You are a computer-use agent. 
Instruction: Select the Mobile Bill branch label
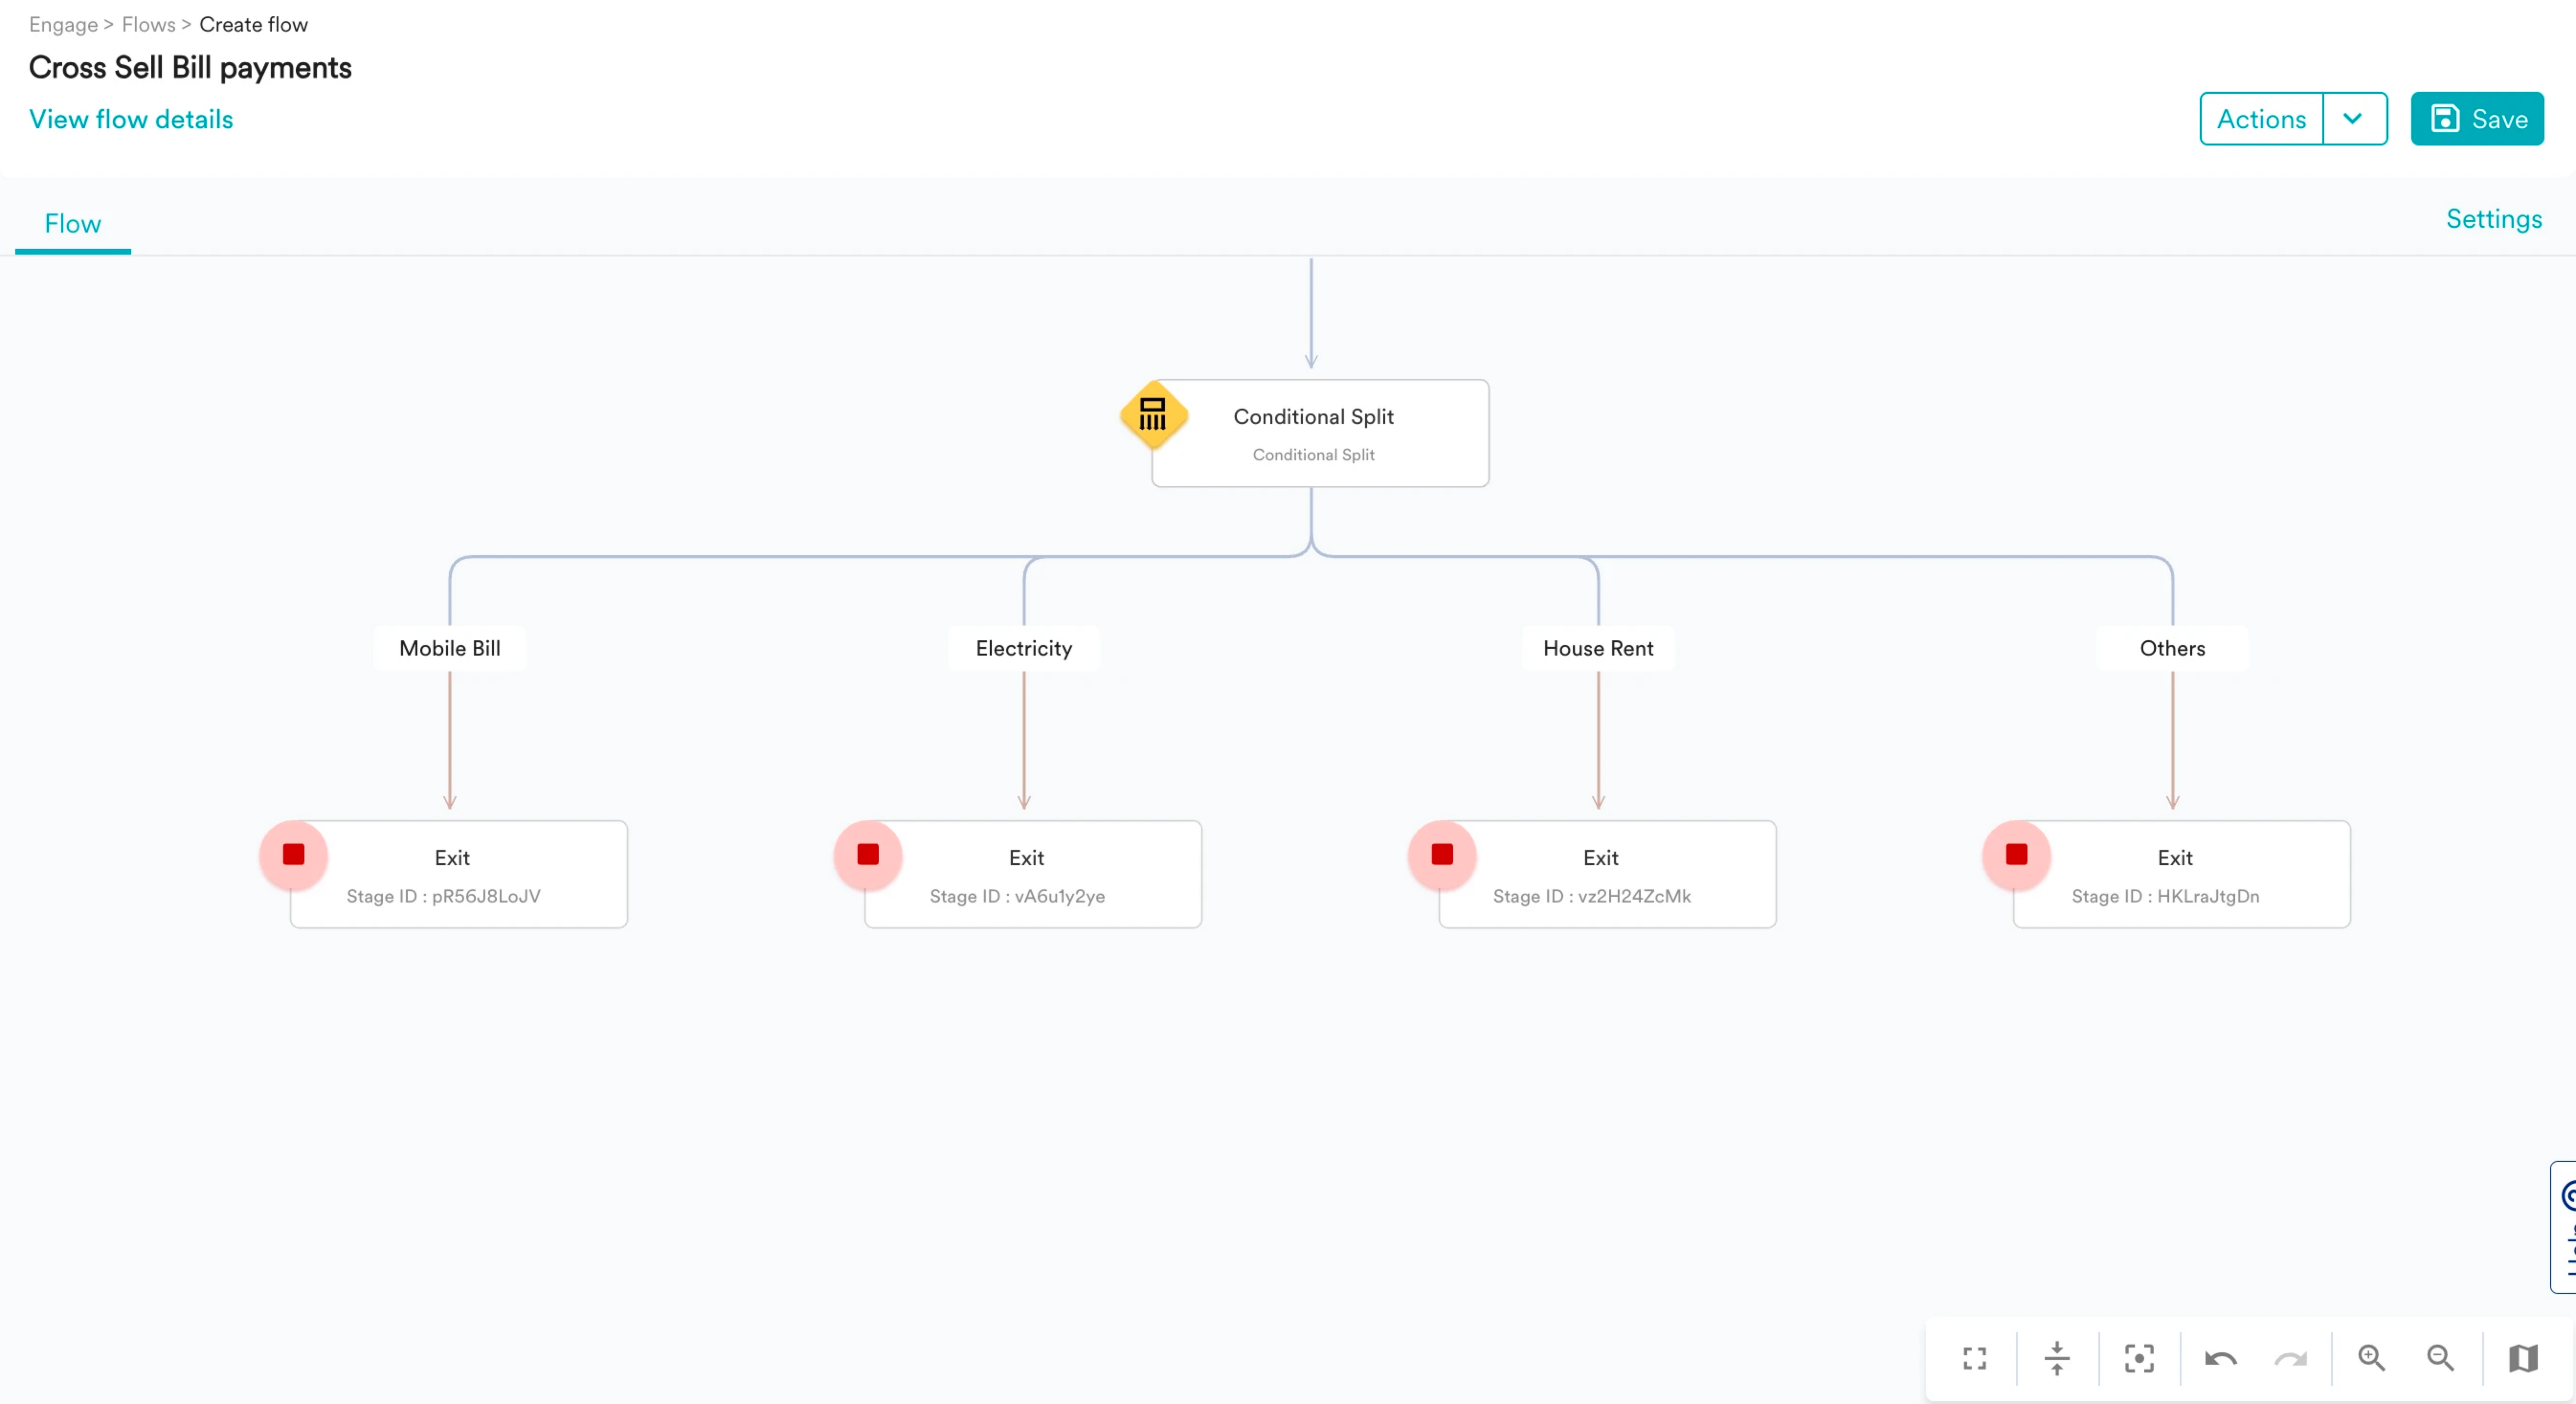tap(450, 648)
